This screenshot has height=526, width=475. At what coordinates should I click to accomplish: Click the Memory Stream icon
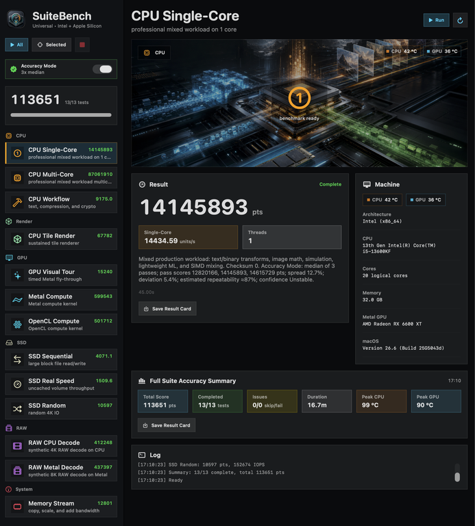tap(17, 507)
